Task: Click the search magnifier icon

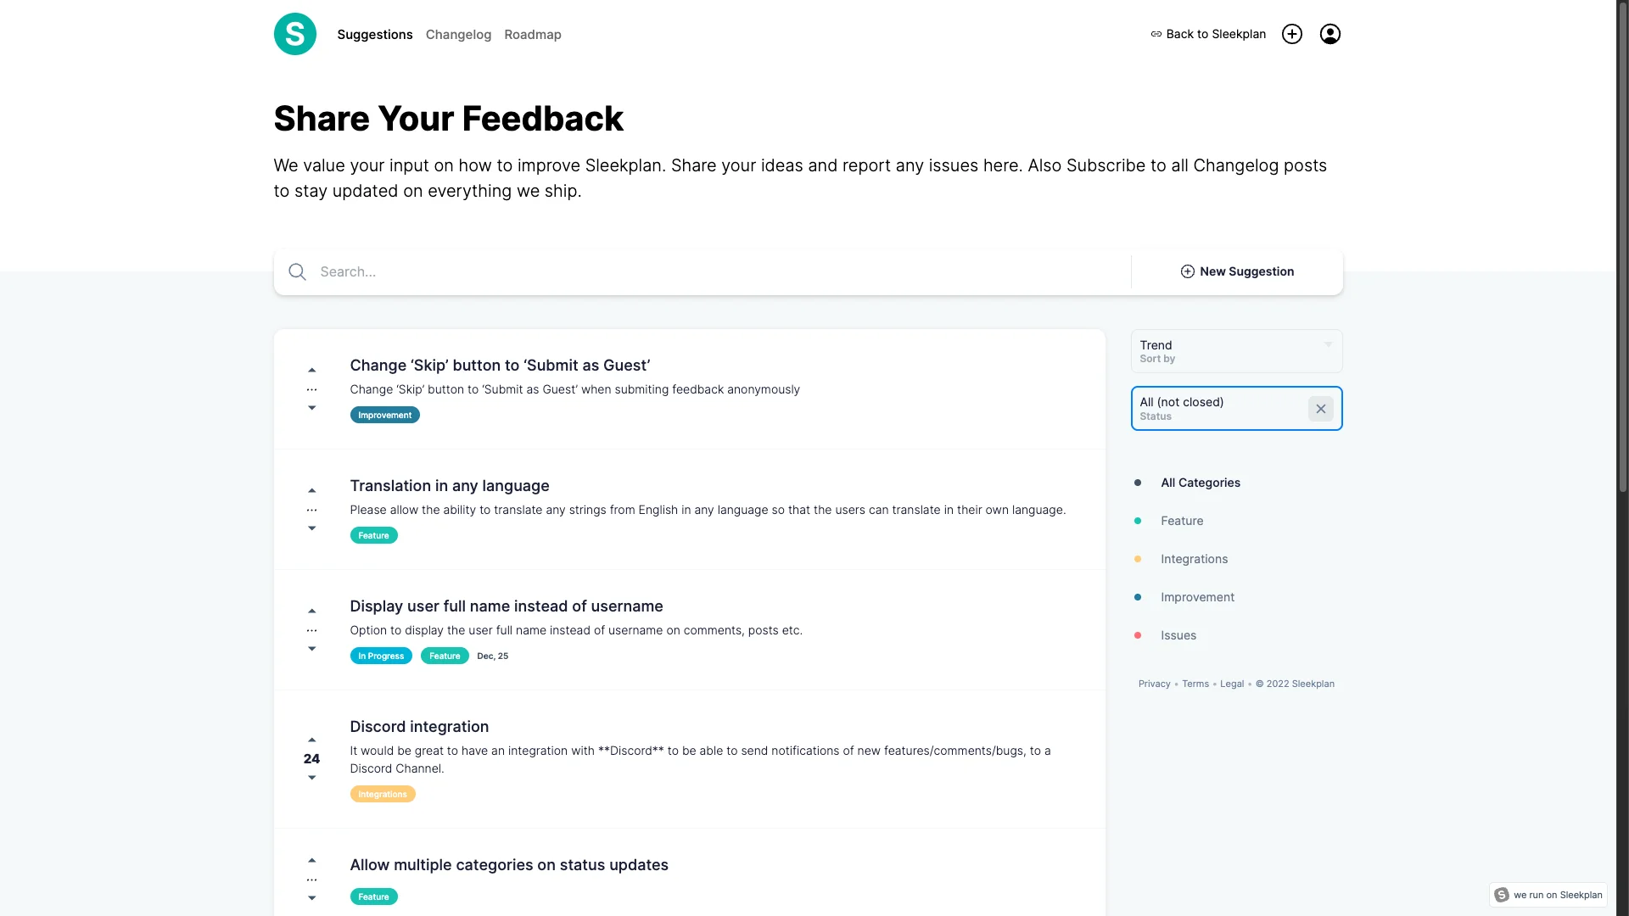Action: pos(297,271)
